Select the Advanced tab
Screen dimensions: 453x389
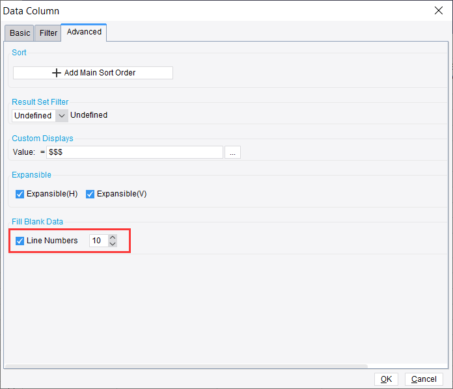click(84, 32)
